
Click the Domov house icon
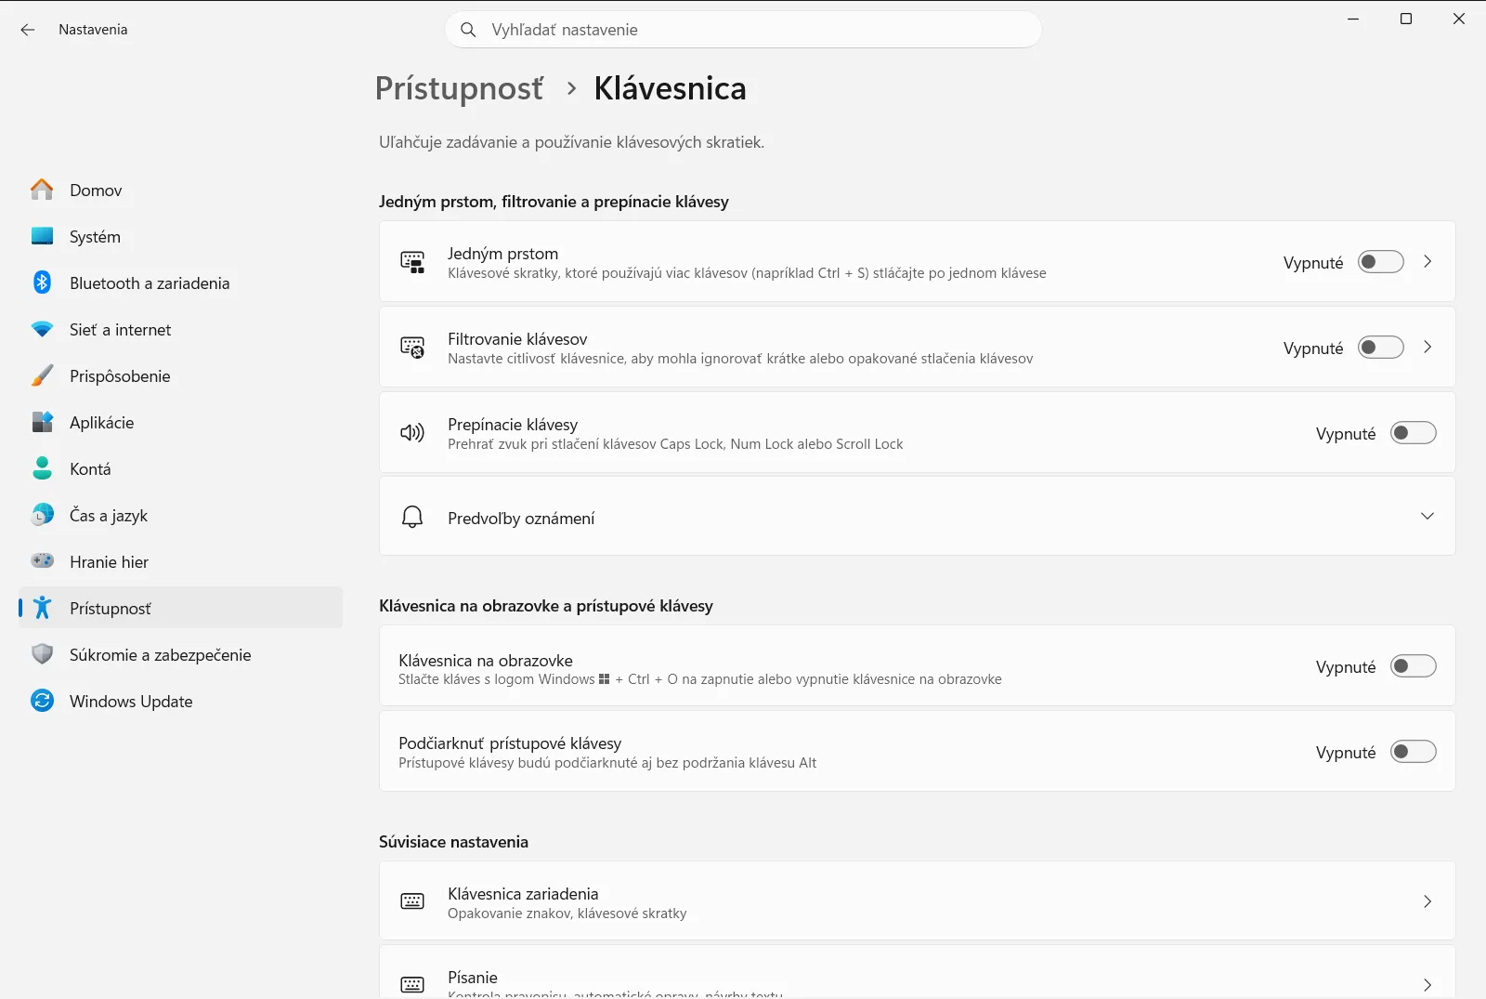[x=42, y=190]
